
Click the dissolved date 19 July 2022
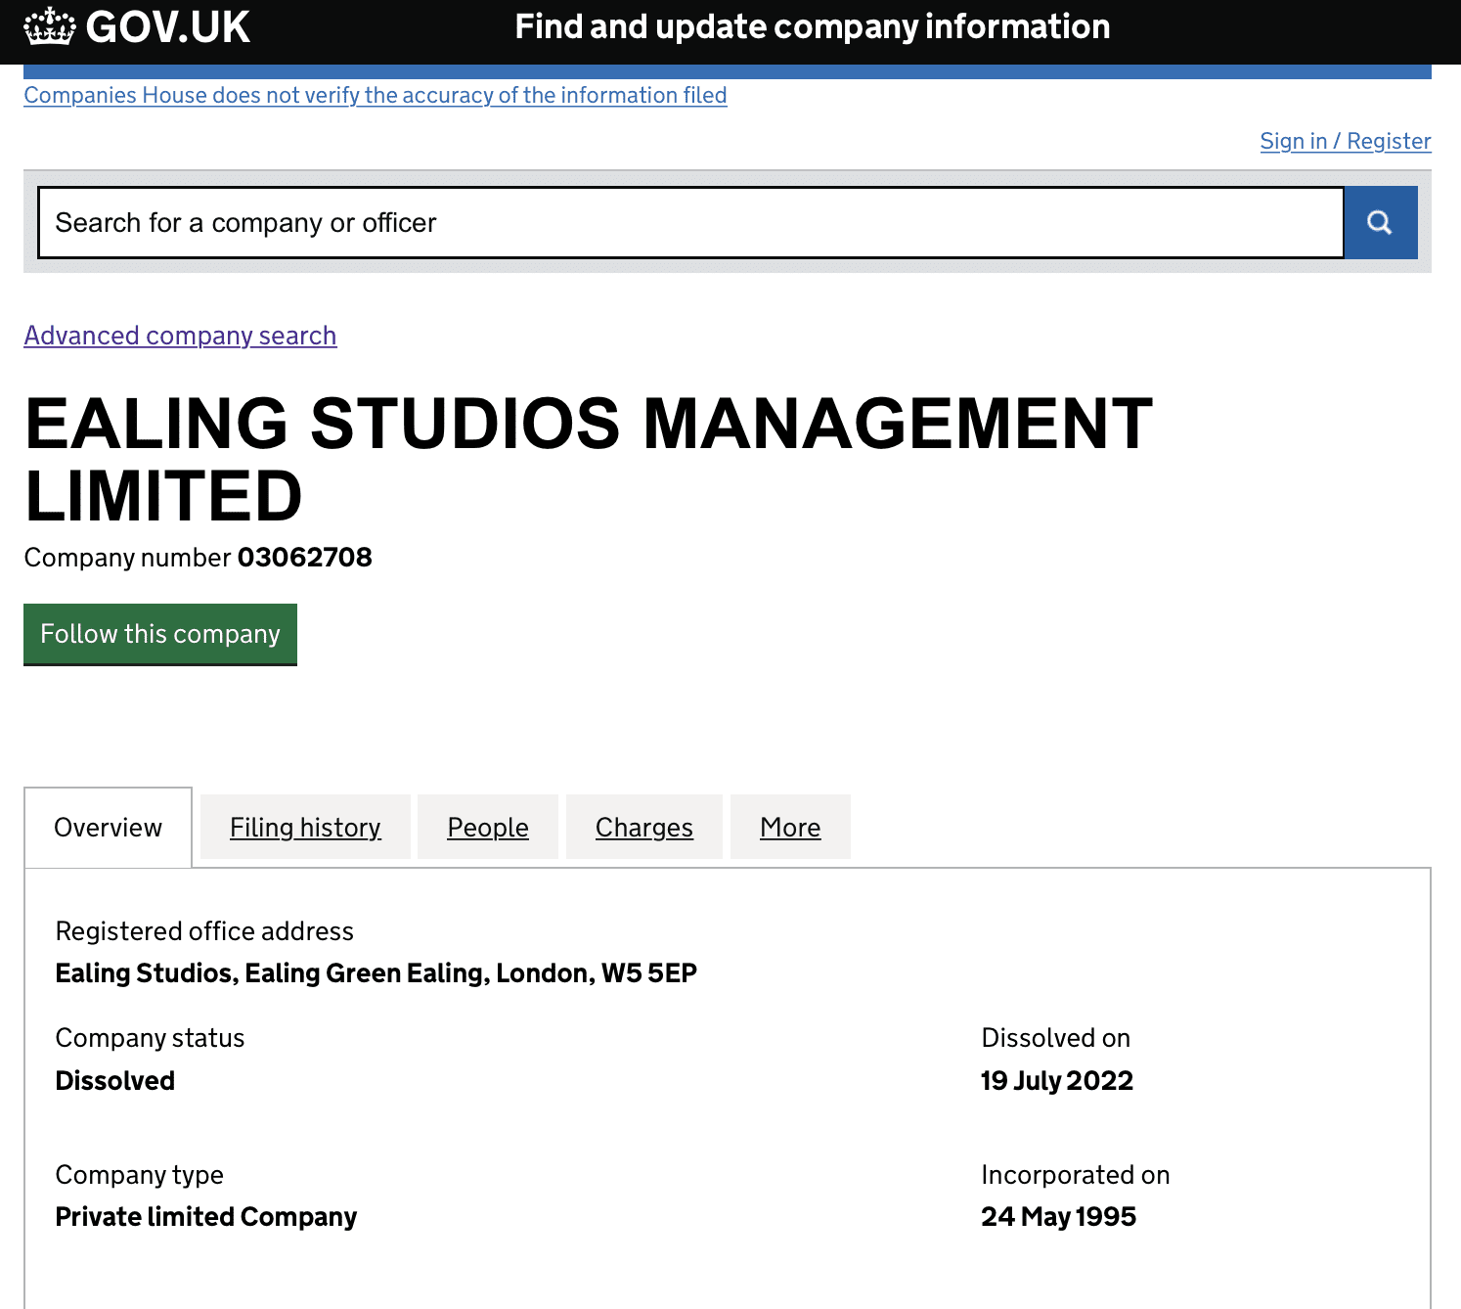[1057, 1081]
